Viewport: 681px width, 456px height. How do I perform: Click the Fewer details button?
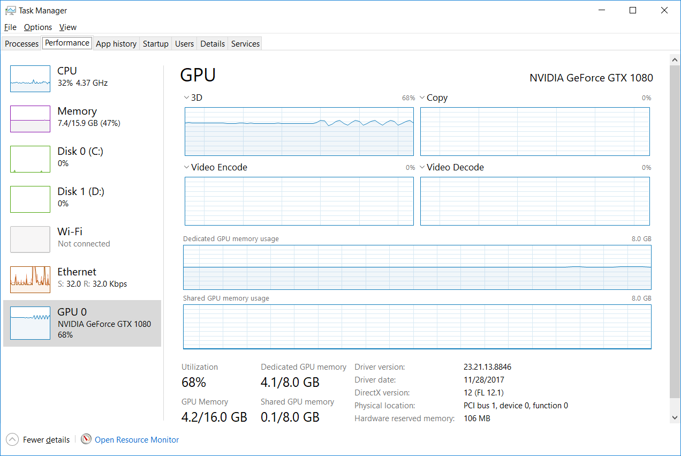click(46, 440)
